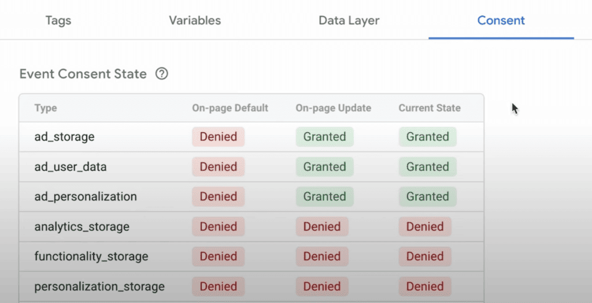Click the ad_storage row label
This screenshot has width=592, height=303.
tap(64, 137)
